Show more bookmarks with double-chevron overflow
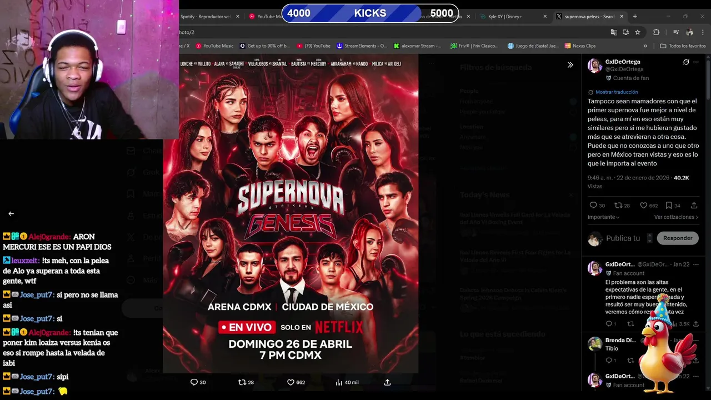The width and height of the screenshot is (711, 400). 645,46
